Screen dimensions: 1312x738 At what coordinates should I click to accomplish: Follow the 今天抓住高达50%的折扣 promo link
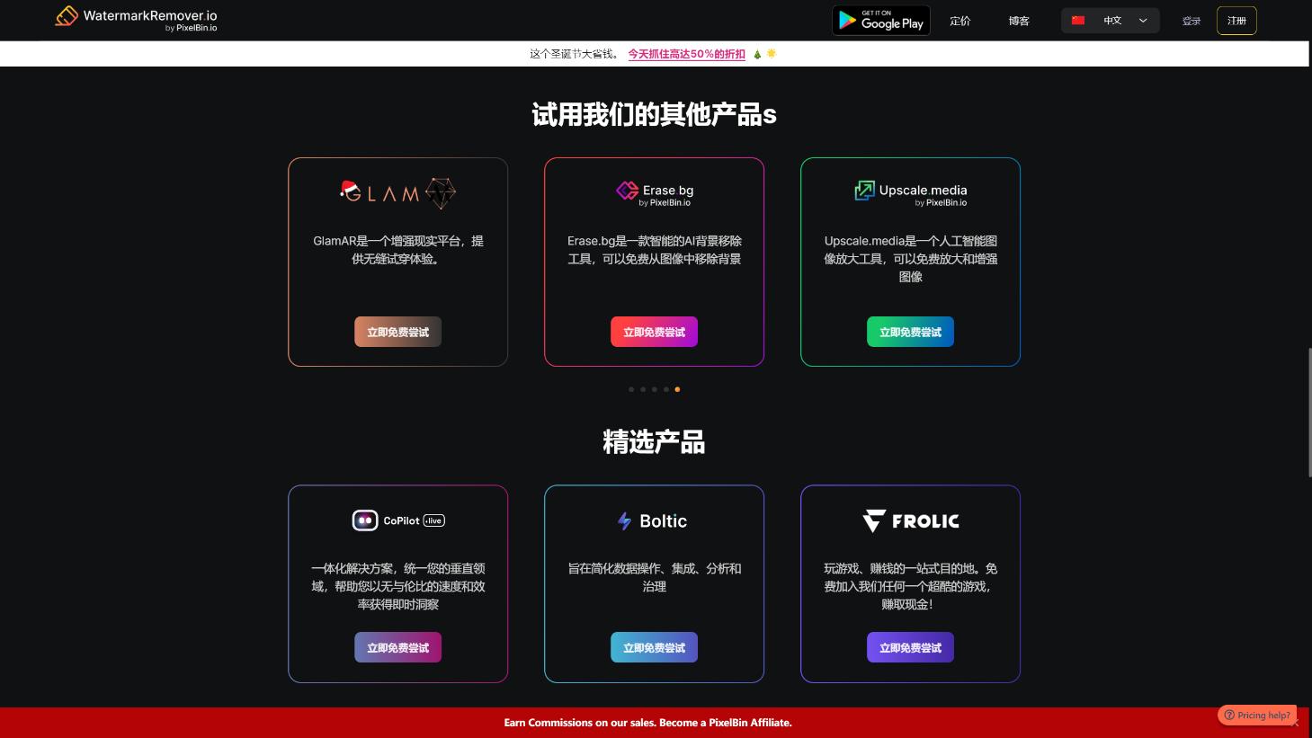(x=686, y=54)
